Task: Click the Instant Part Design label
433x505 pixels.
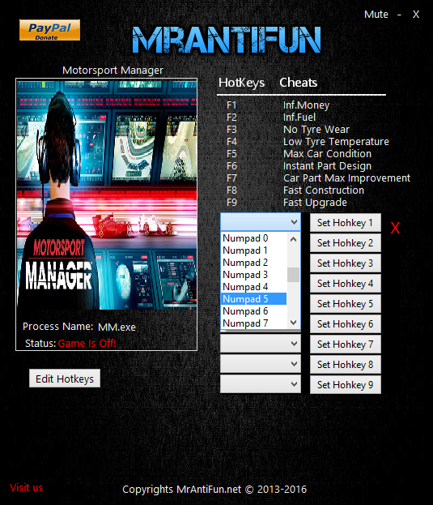Action: (327, 166)
